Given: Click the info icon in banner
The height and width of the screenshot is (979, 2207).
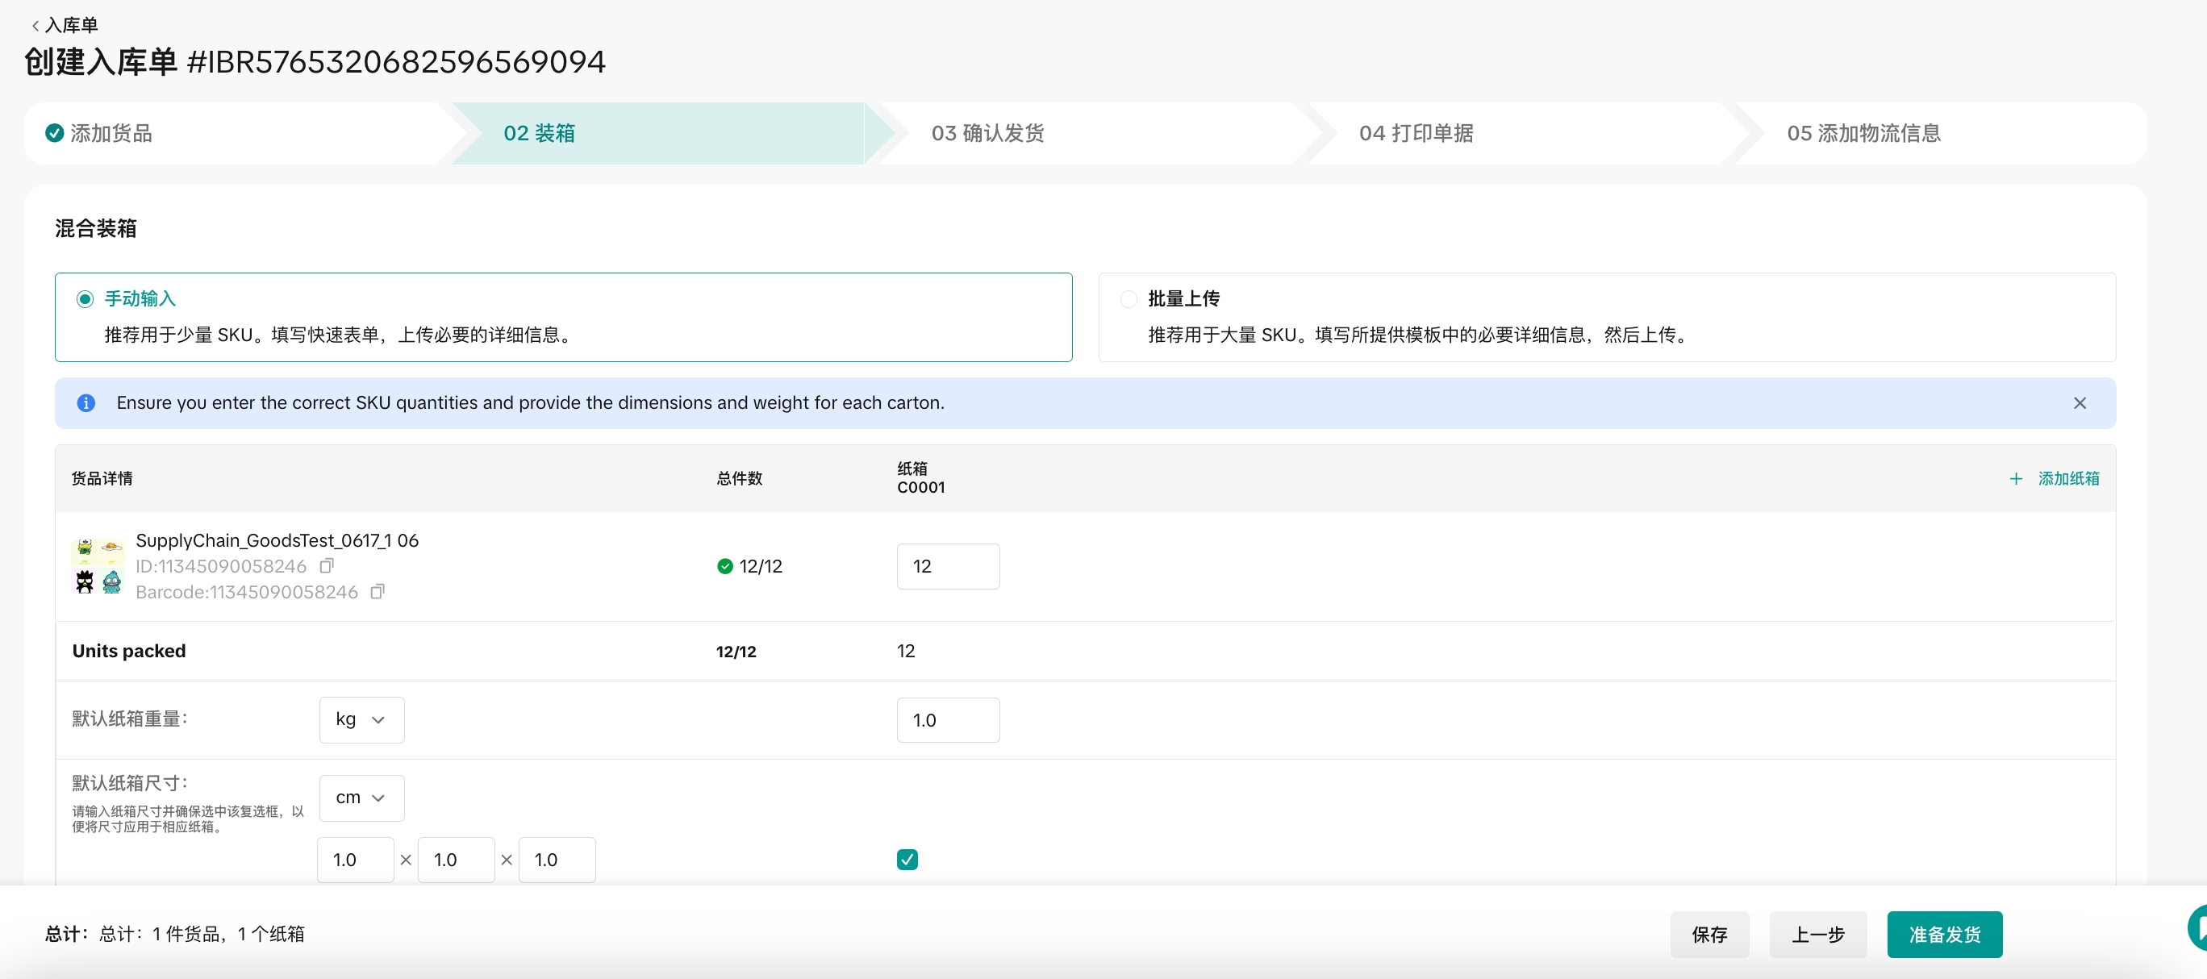Looking at the screenshot, I should (x=86, y=402).
